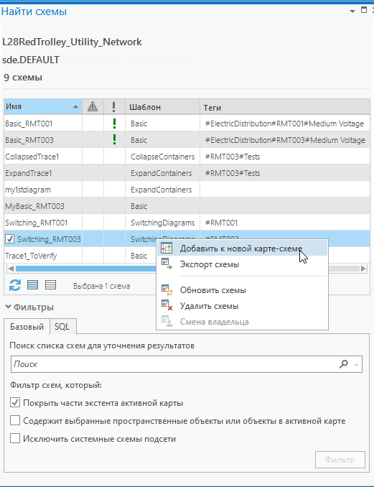
Task: Click the search magnifier icon
Action: (344, 363)
